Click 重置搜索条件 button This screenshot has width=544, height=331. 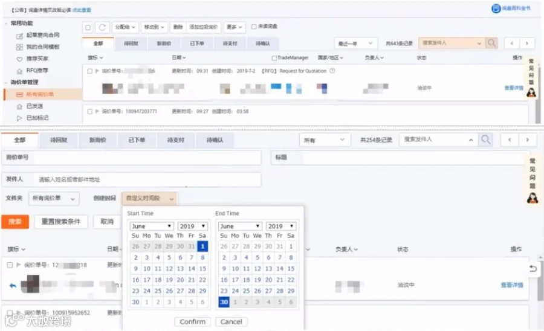coord(61,222)
